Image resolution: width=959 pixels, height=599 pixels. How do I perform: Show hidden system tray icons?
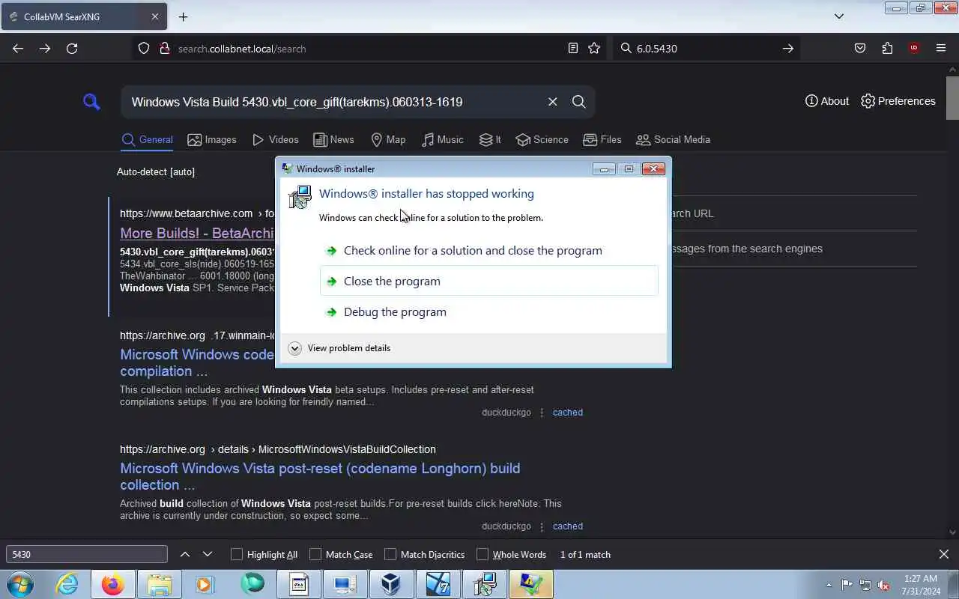[x=829, y=585]
